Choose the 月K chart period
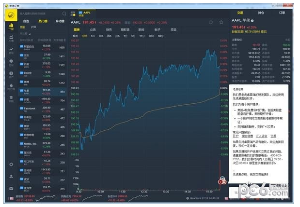 tap(117, 36)
